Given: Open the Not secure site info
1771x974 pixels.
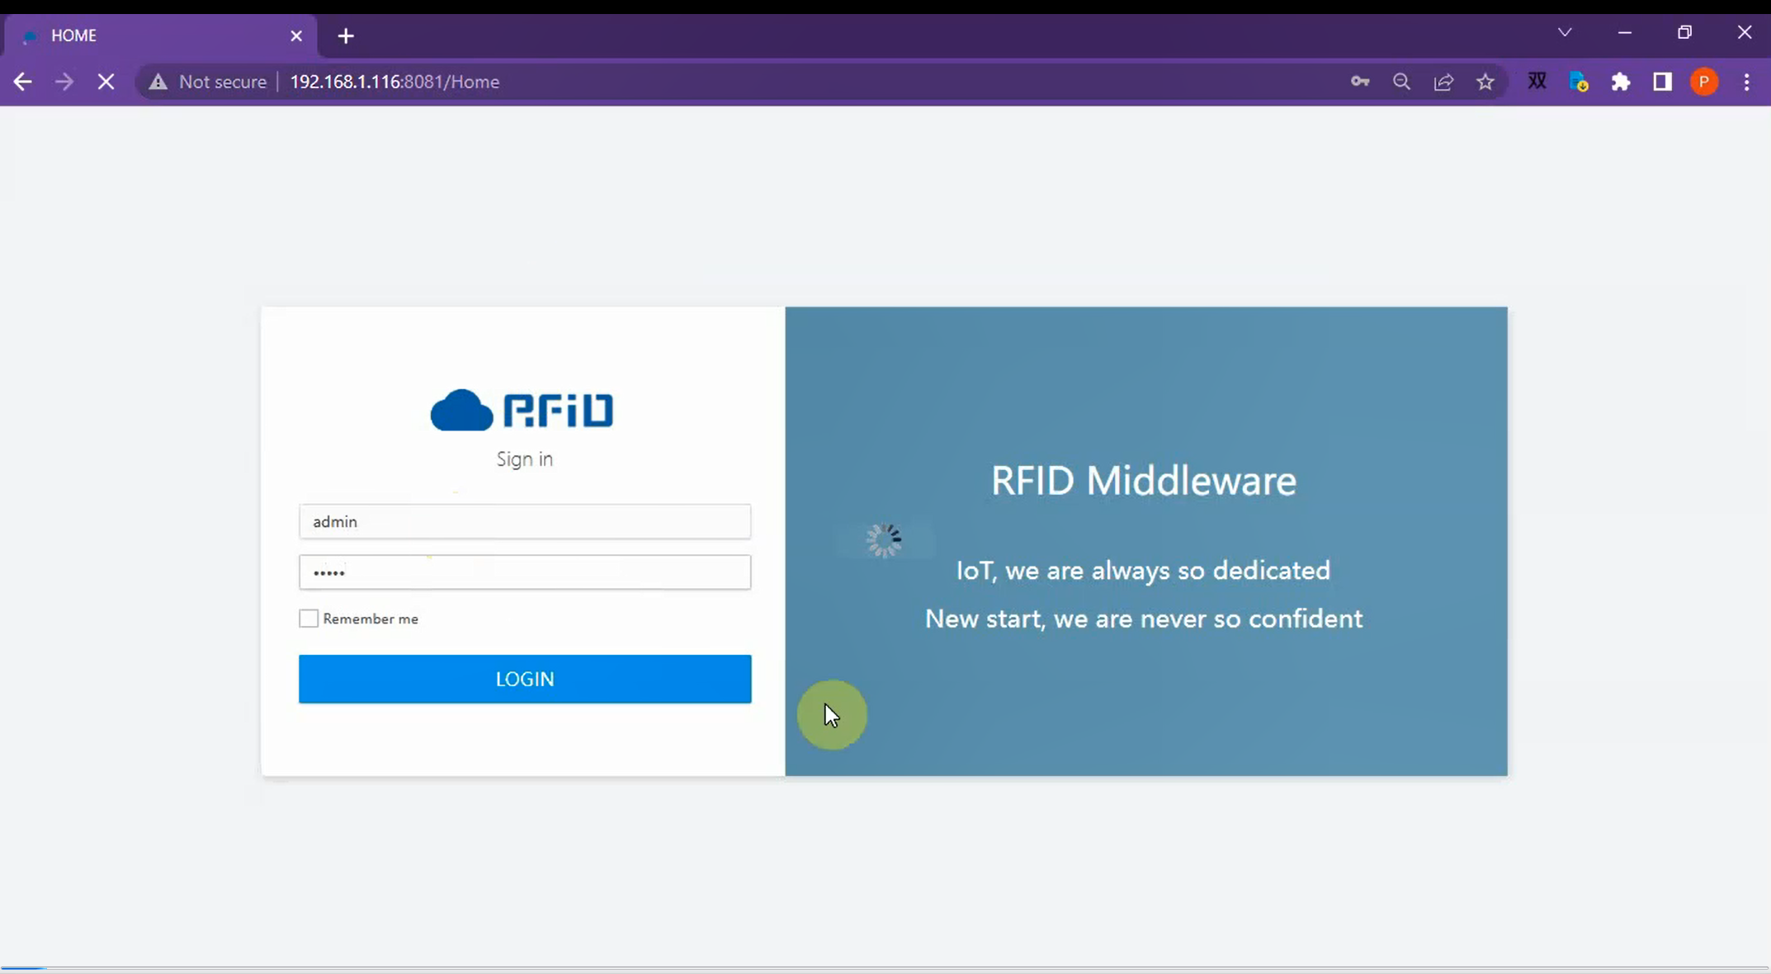Looking at the screenshot, I should click(x=208, y=82).
